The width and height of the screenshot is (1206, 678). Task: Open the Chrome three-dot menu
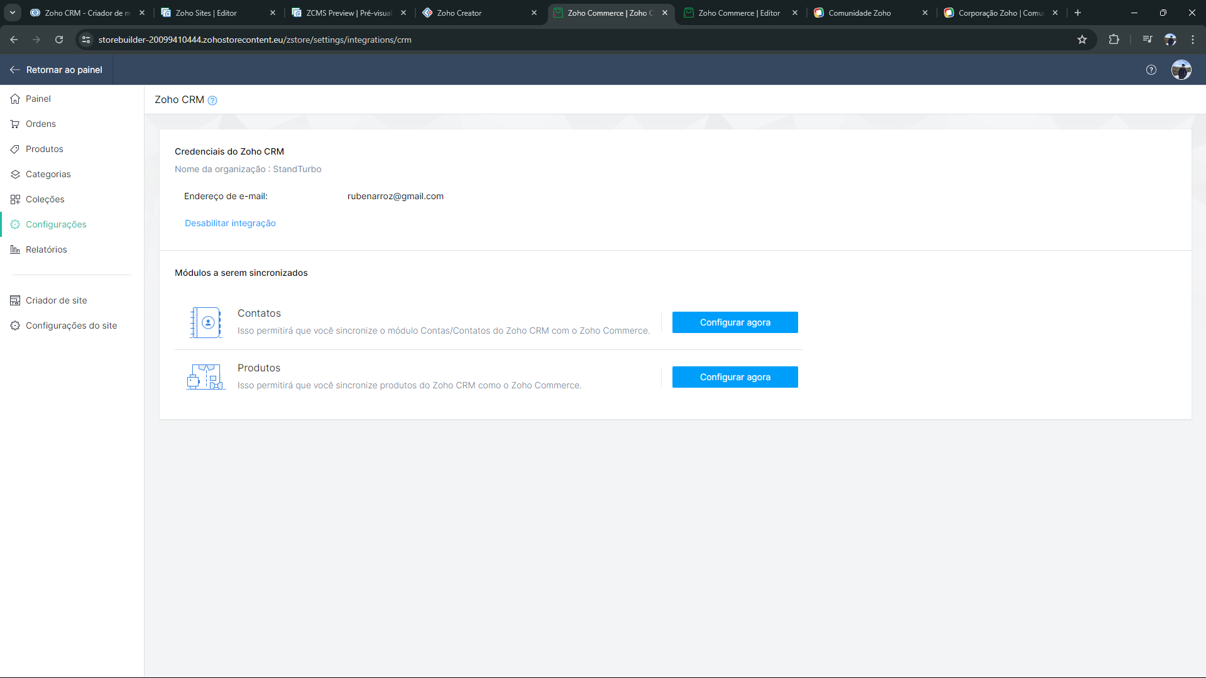click(x=1193, y=40)
